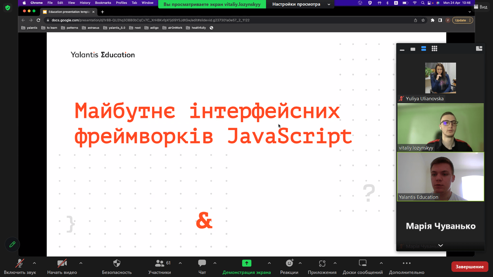Image resolution: width=493 pixels, height=277 pixels.
Task: Open the healthfully bookmarks folder
Action: pyautogui.click(x=196, y=28)
